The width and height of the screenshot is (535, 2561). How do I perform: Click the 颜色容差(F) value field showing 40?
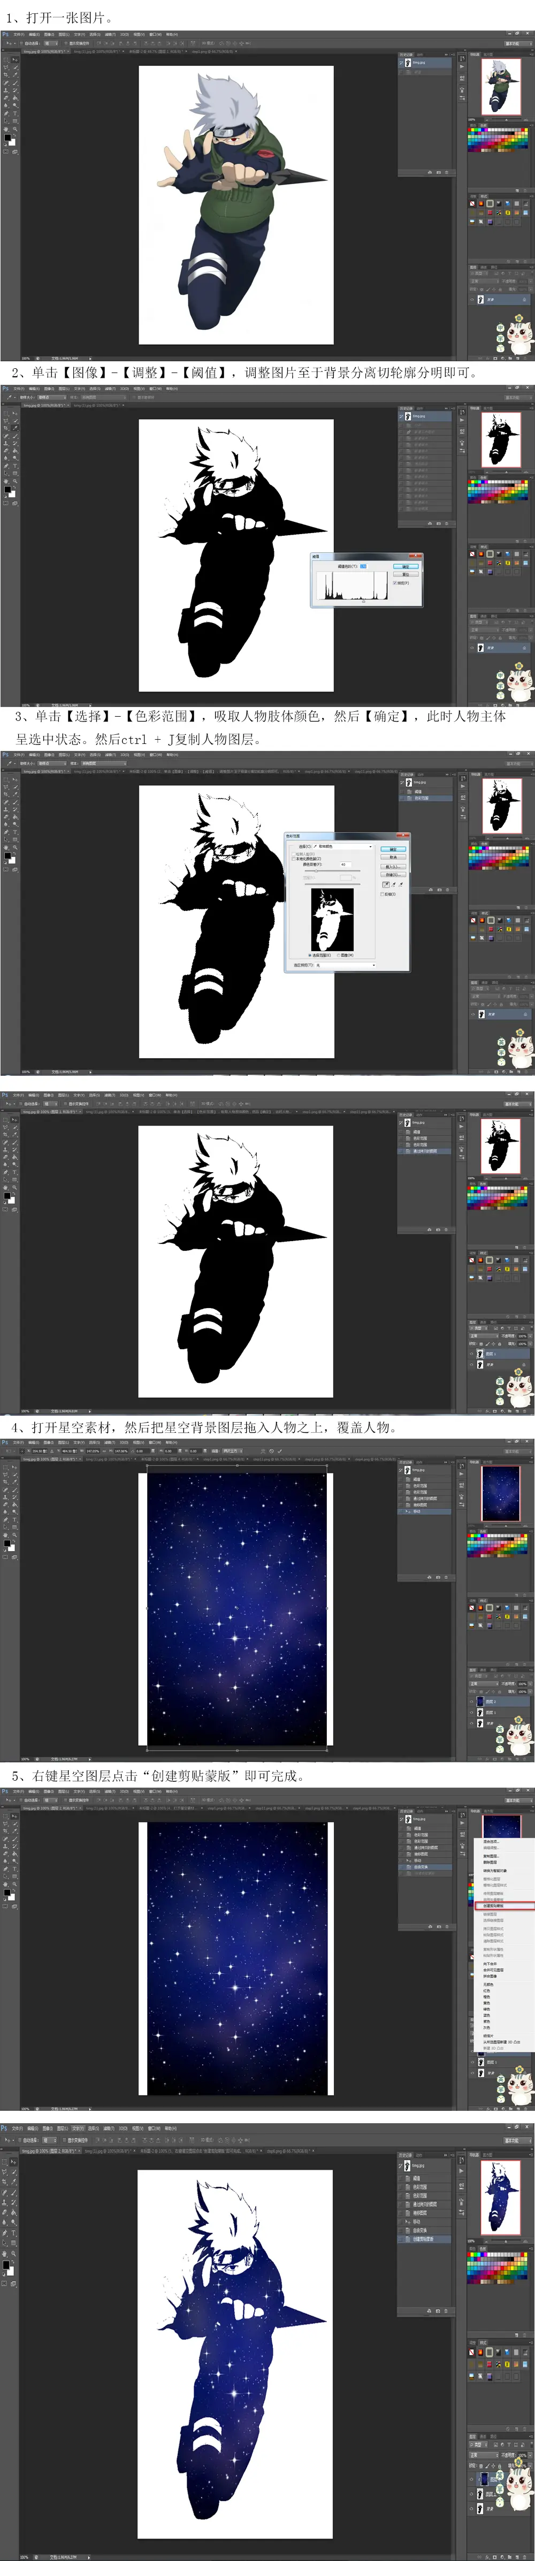tap(346, 865)
